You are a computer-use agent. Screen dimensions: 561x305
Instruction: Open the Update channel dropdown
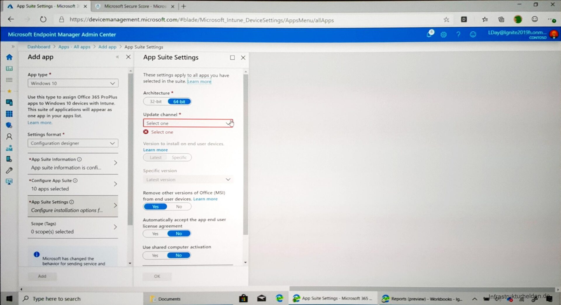click(188, 123)
